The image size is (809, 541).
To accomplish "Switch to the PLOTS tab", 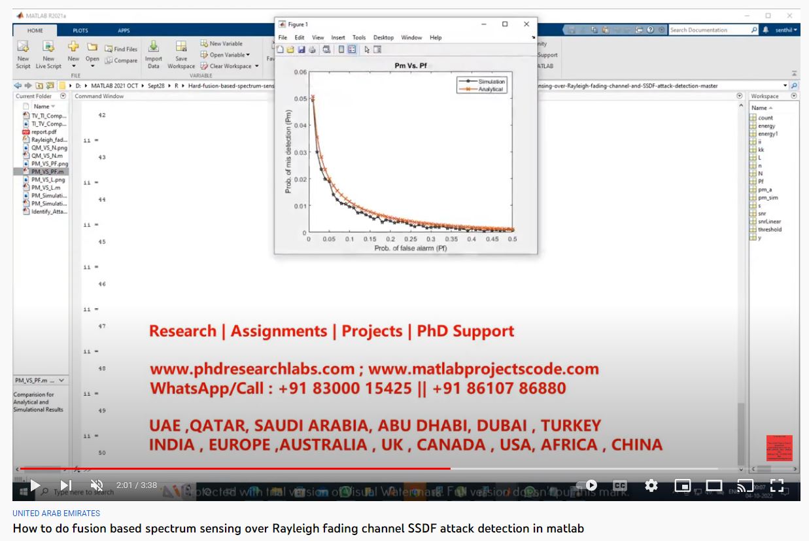I will coord(80,30).
